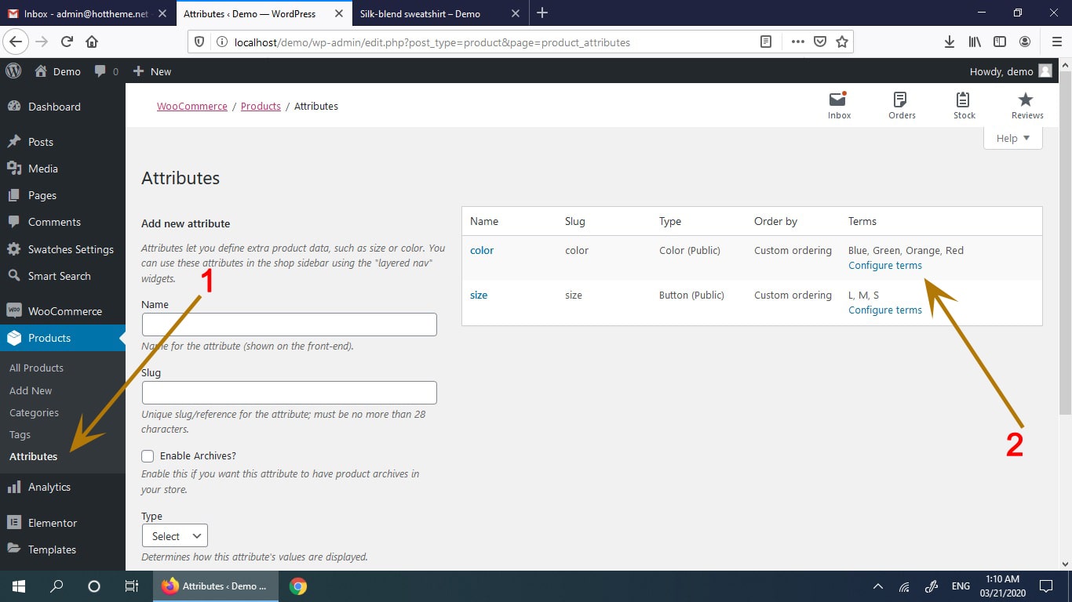This screenshot has width=1072, height=602.
Task: Open the Firefox library icon
Action: click(x=975, y=42)
